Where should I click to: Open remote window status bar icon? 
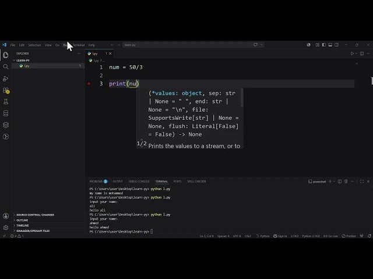click(4, 236)
